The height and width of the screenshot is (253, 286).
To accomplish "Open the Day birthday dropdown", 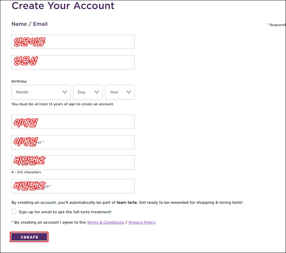I will (88, 92).
